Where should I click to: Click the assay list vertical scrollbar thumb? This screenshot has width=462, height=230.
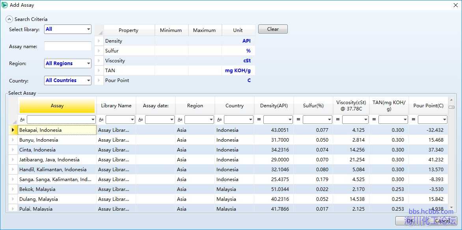pyautogui.click(x=451, y=107)
